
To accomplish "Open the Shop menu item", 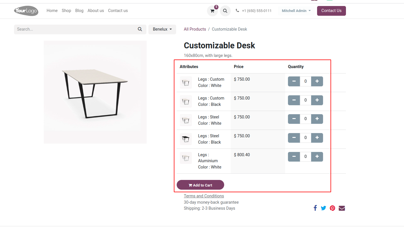I will (x=66, y=11).
